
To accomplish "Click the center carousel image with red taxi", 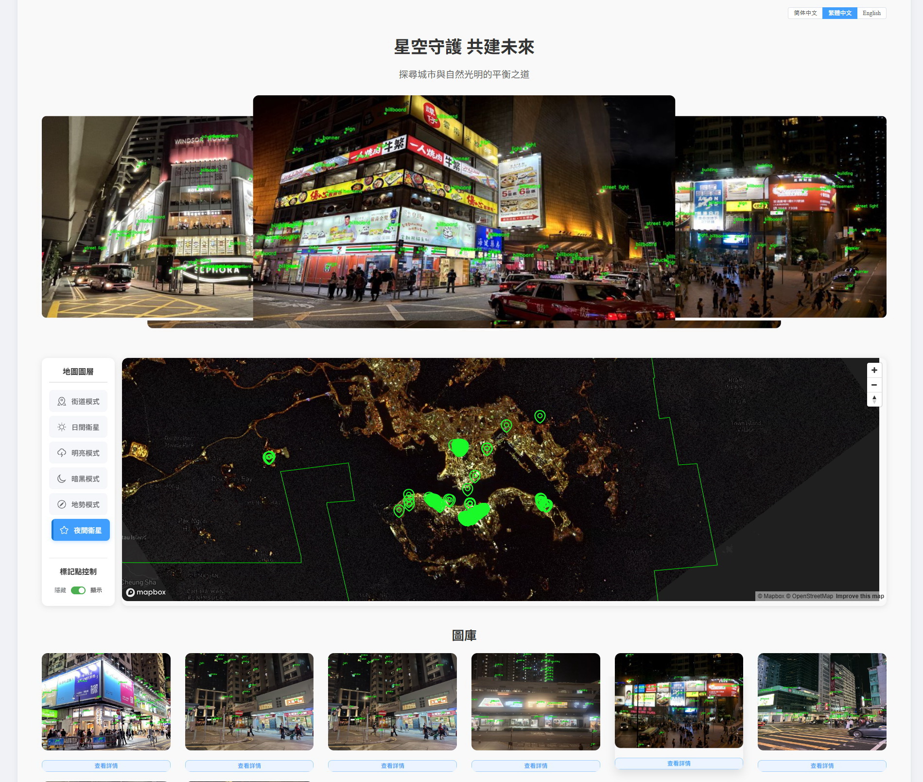I will point(464,208).
